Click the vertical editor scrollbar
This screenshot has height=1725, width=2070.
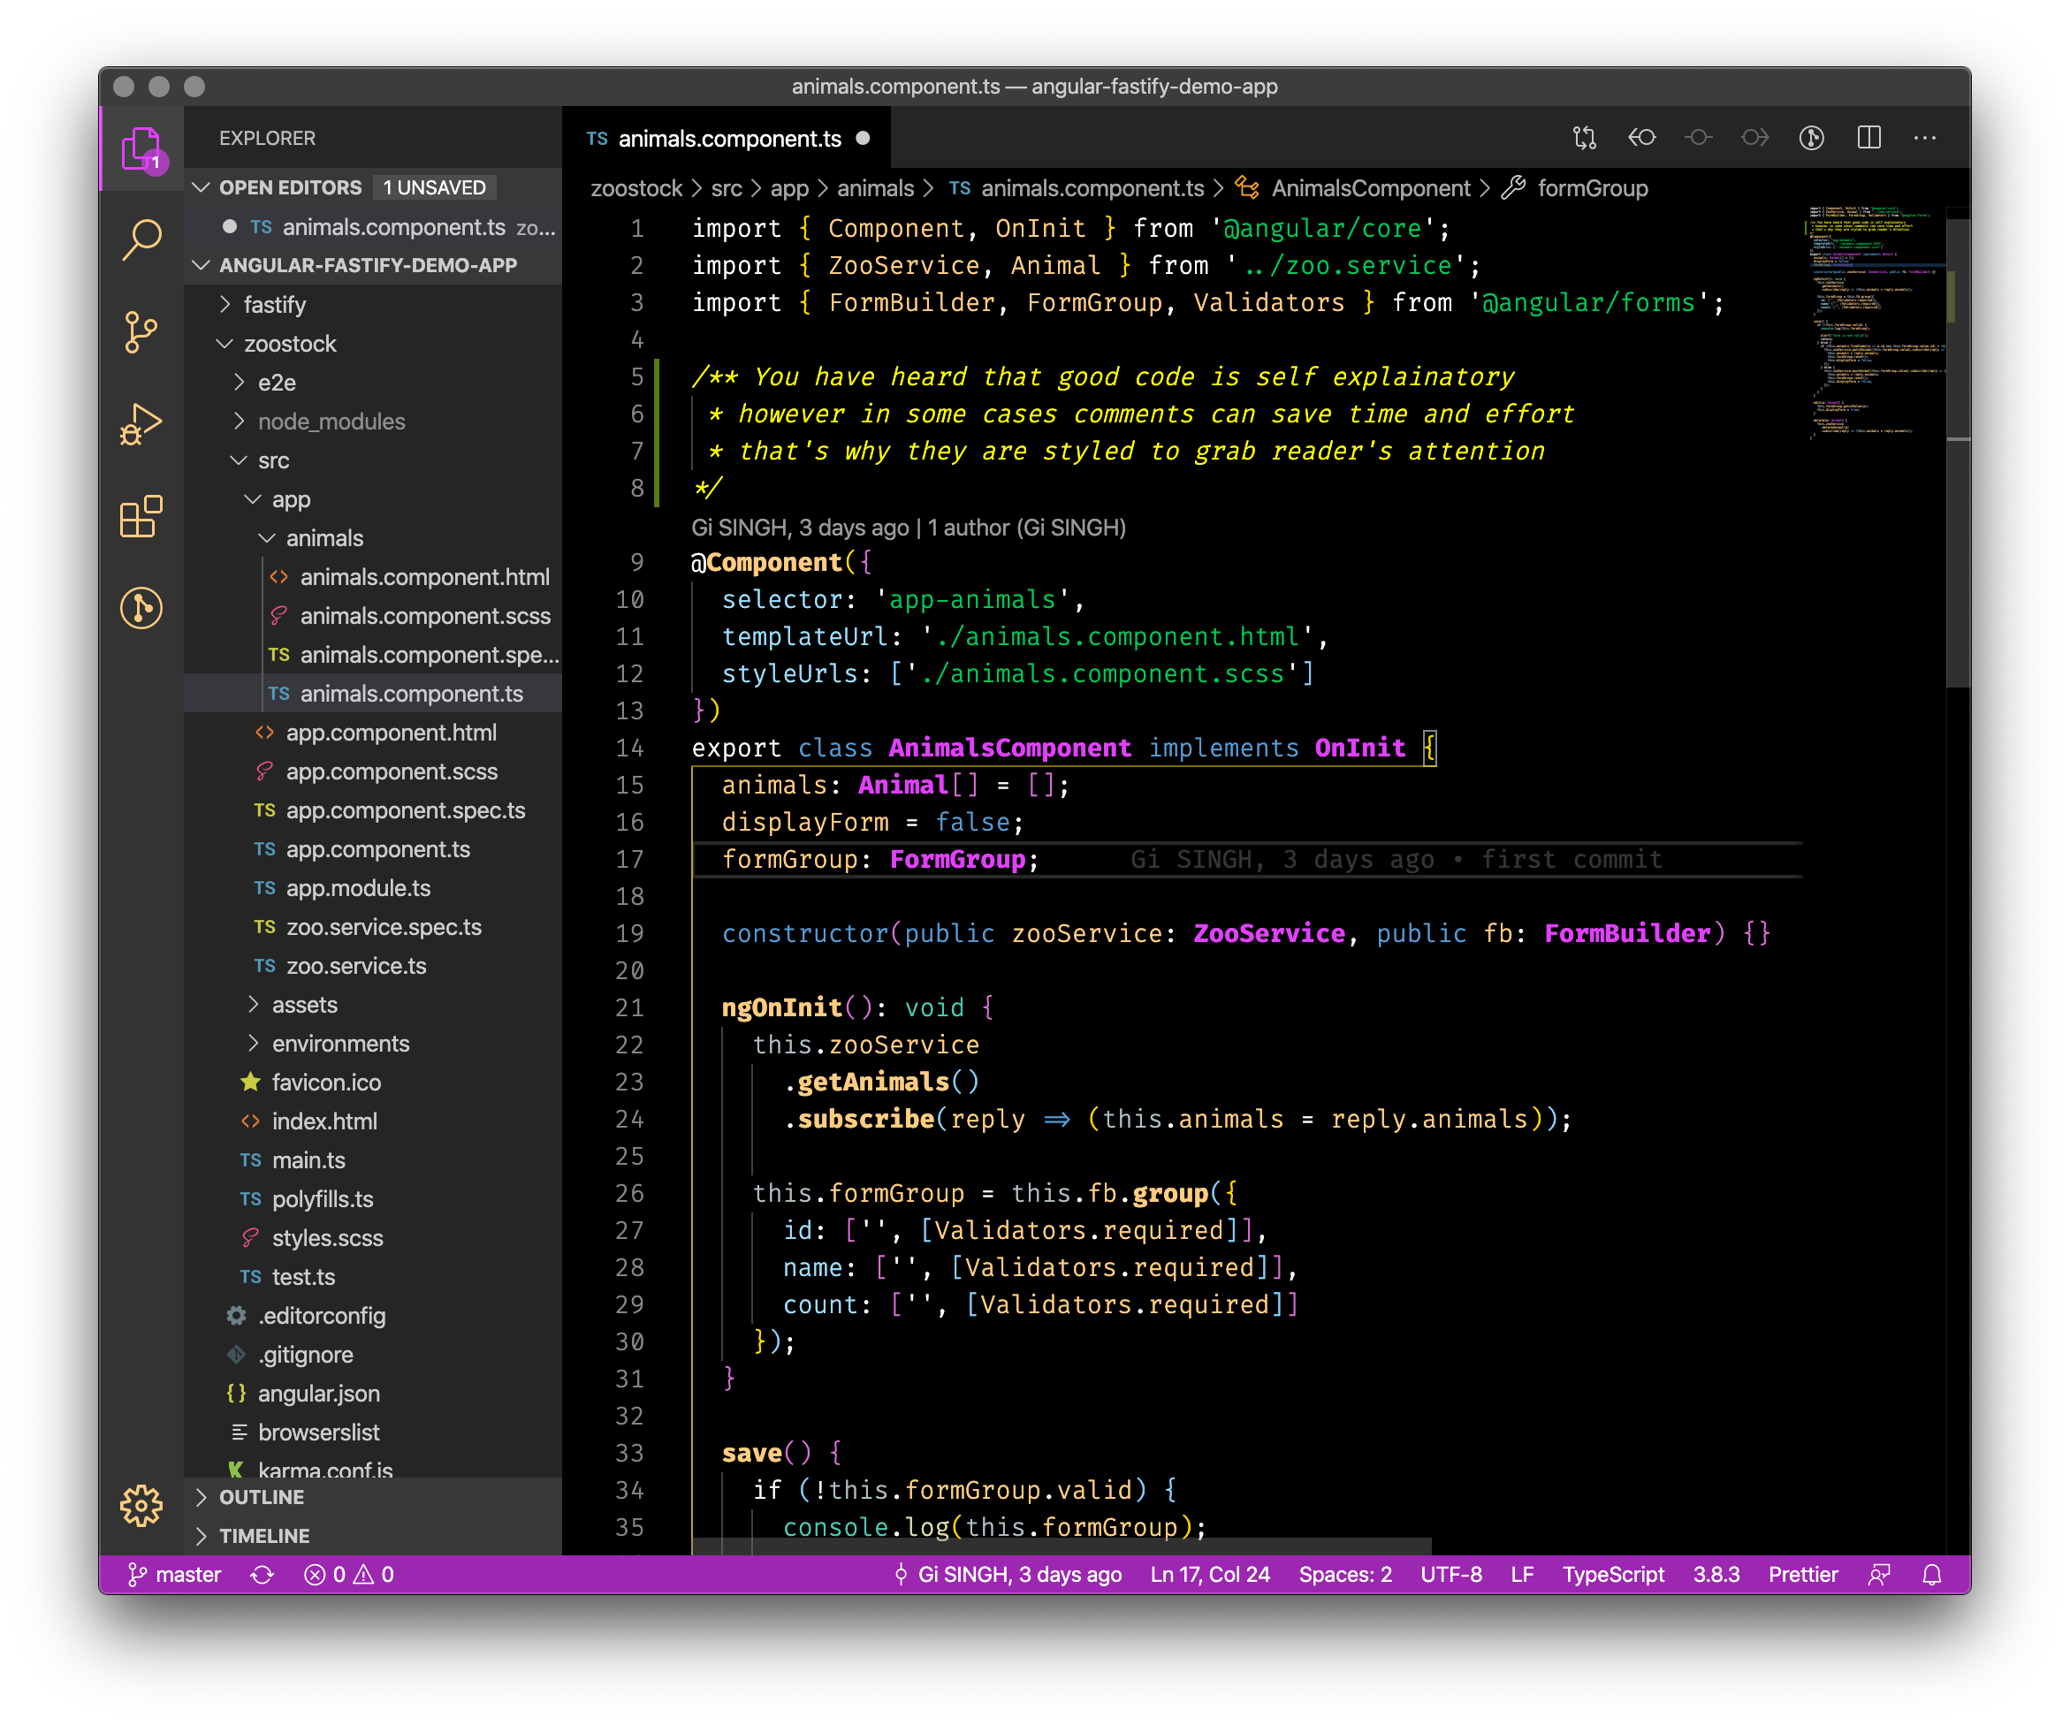1959,453
